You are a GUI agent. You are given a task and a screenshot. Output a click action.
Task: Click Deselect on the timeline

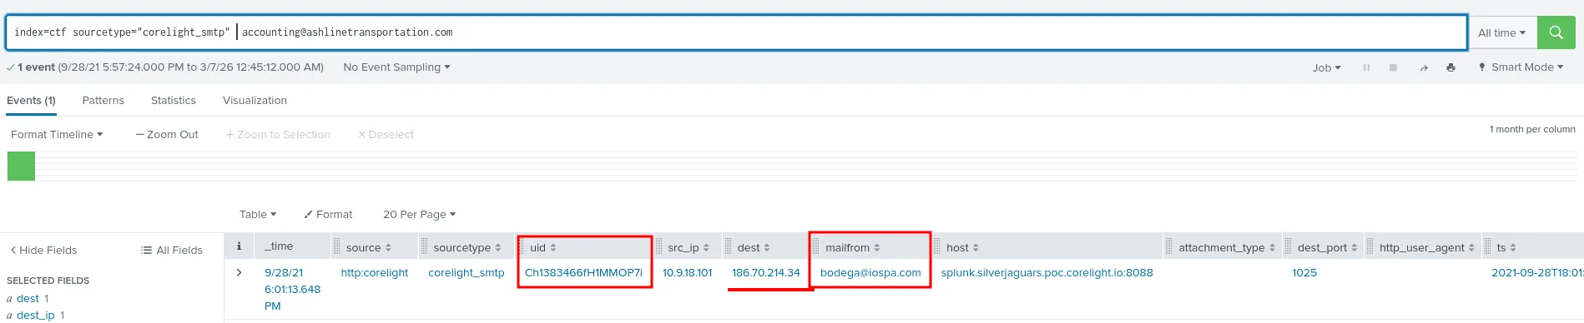tap(386, 134)
